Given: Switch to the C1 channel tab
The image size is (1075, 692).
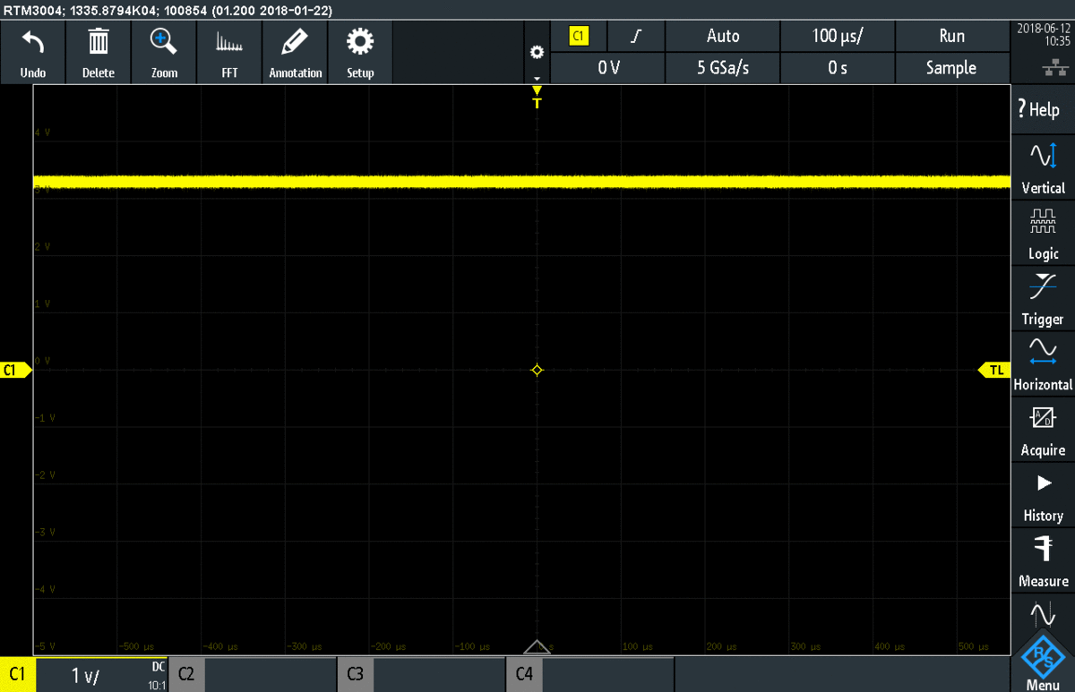Looking at the screenshot, I should 17,674.
